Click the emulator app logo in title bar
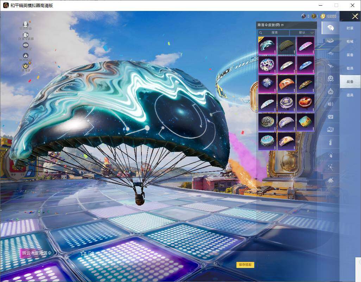The width and height of the screenshot is (361, 282). (x=6, y=5)
